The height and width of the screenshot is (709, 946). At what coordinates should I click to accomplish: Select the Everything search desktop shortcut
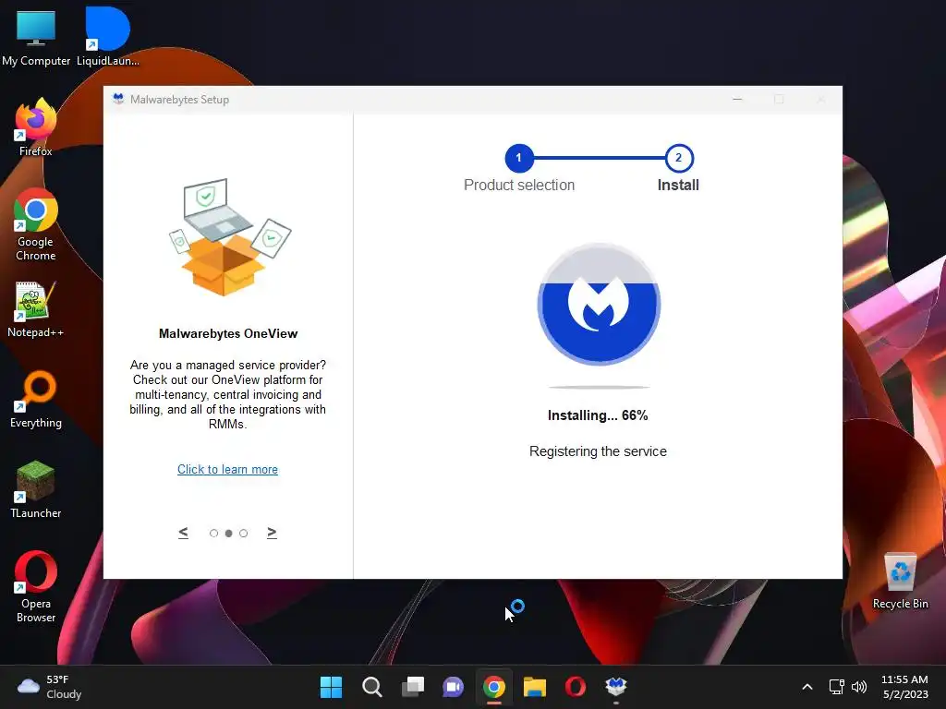point(36,400)
